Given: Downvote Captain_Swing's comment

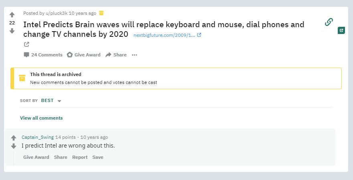Looking at the screenshot, I should tap(14, 146).
